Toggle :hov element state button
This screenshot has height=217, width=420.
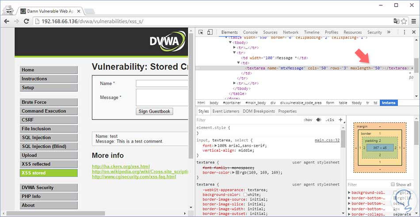[308, 120]
